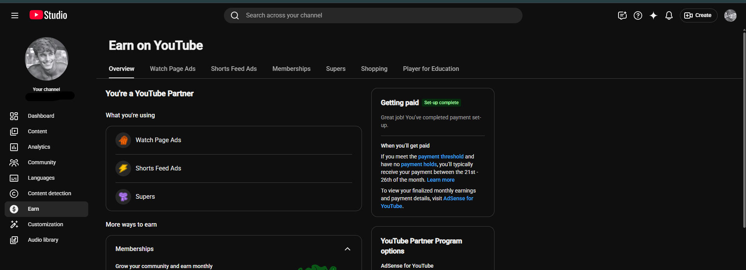Click the Community sidebar icon
Screen dimensions: 746x270
tap(14, 162)
